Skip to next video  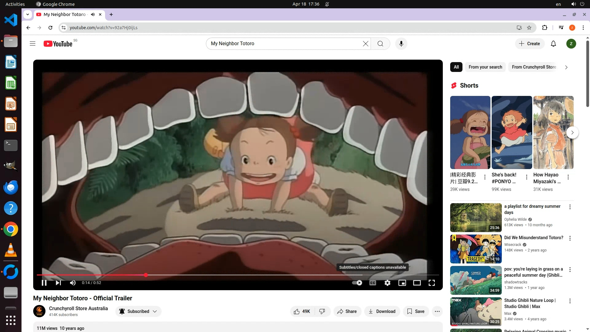(x=58, y=283)
